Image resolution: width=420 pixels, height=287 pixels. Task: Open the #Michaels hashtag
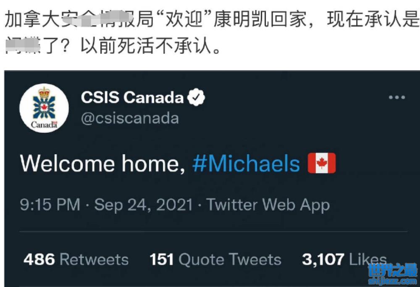pyautogui.click(x=246, y=163)
